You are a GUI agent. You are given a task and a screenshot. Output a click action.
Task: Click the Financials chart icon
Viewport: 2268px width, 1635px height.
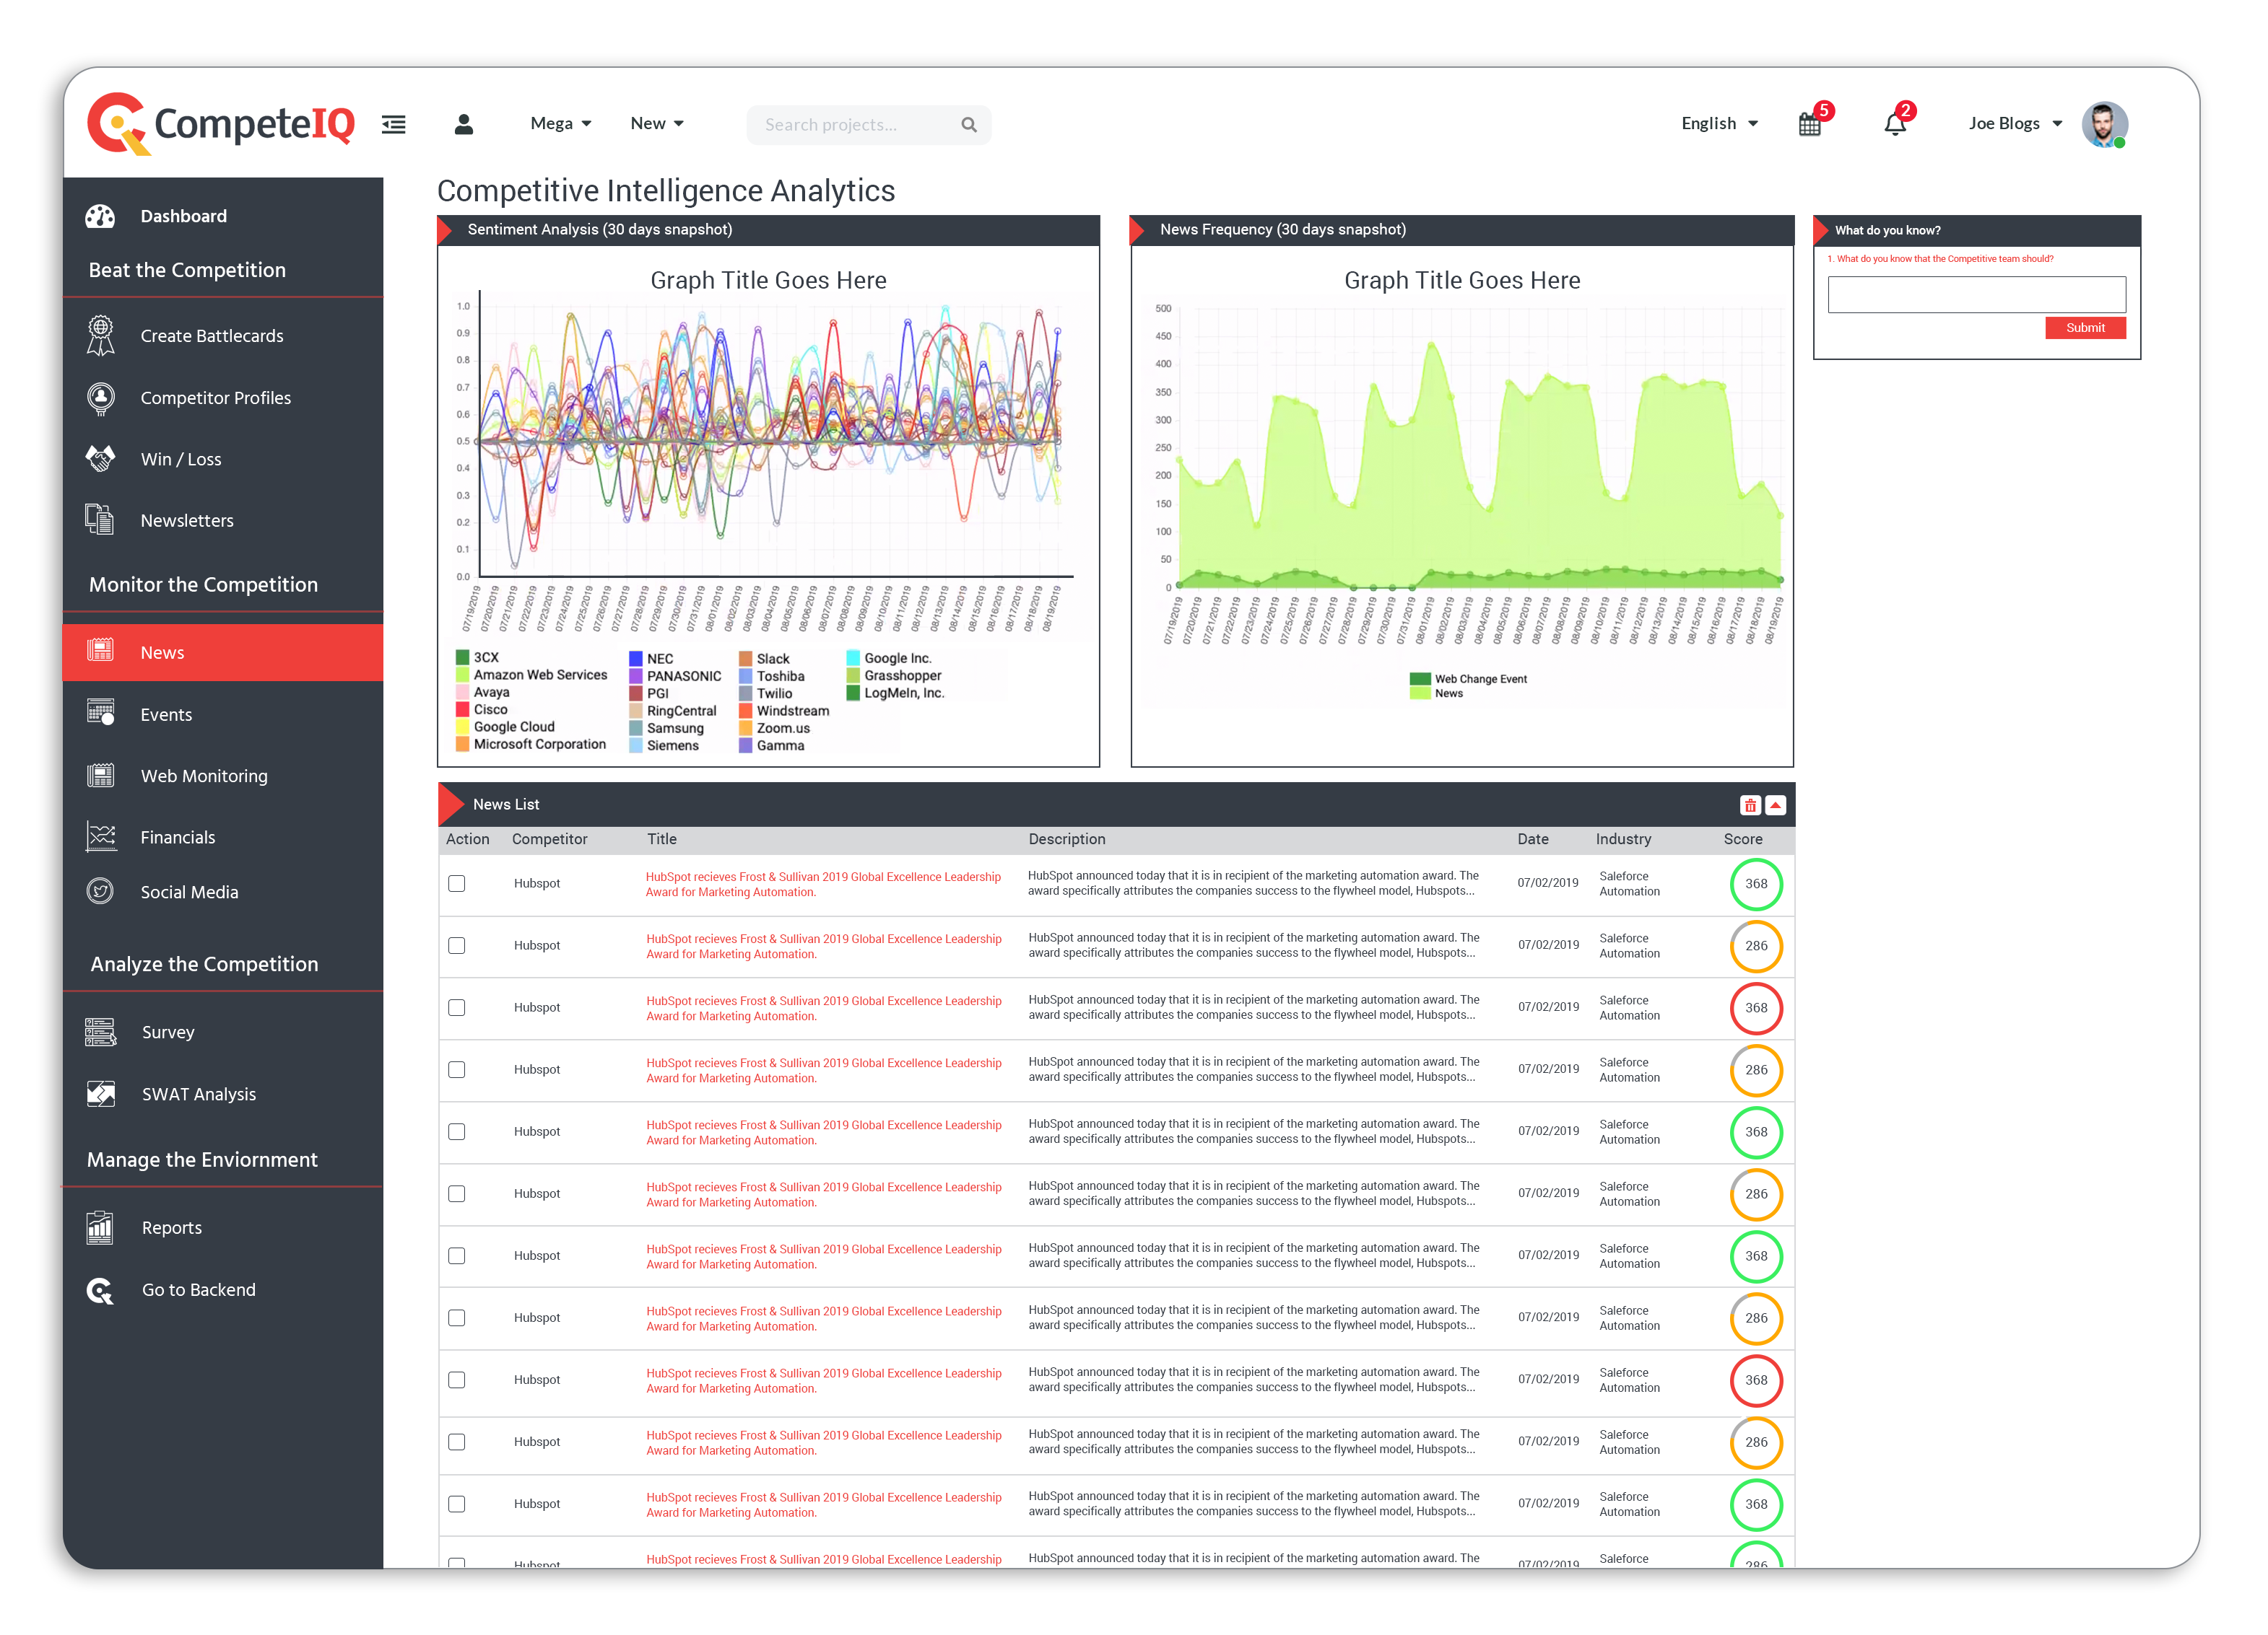[x=100, y=836]
